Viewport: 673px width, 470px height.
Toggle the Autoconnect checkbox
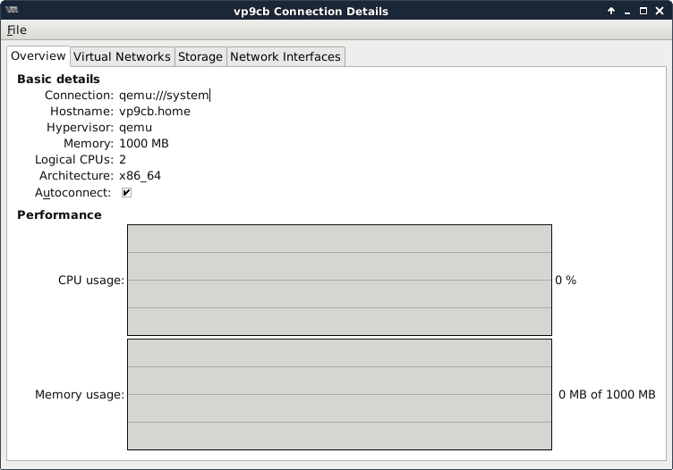tap(126, 193)
